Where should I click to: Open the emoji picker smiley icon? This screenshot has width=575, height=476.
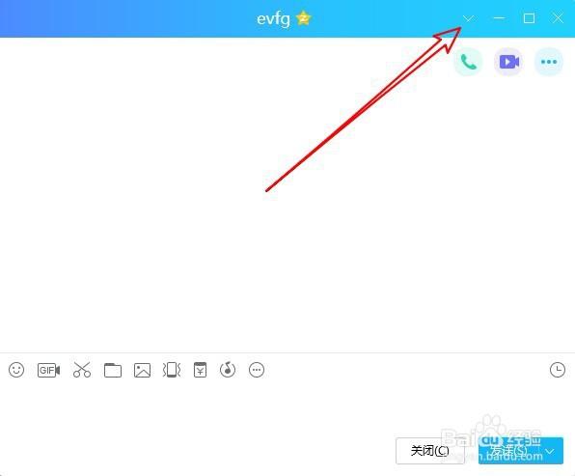(16, 370)
